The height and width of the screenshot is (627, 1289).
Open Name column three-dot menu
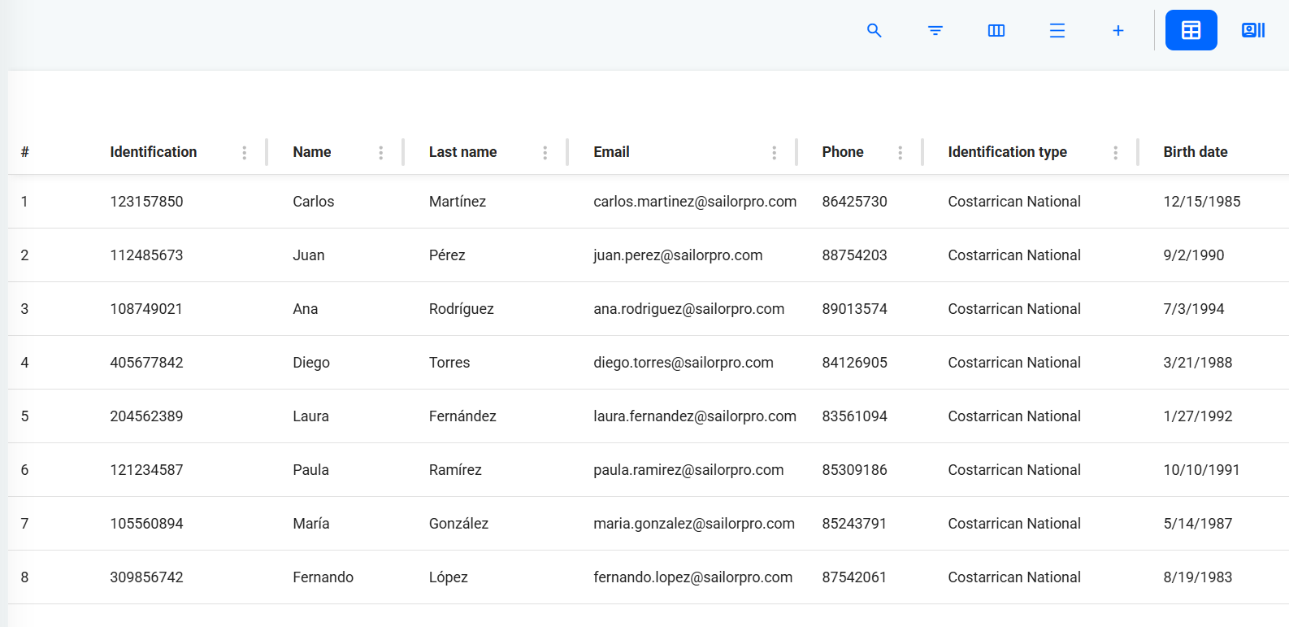(x=380, y=153)
